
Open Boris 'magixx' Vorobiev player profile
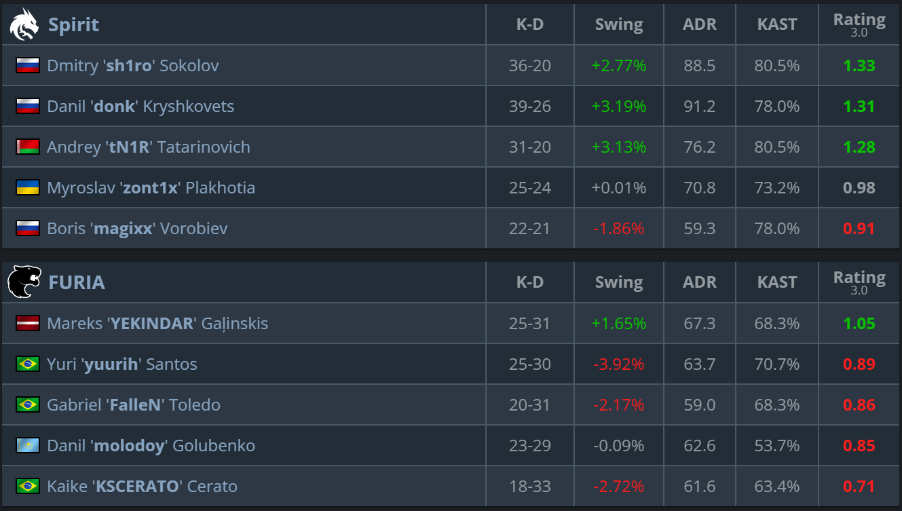[137, 229]
